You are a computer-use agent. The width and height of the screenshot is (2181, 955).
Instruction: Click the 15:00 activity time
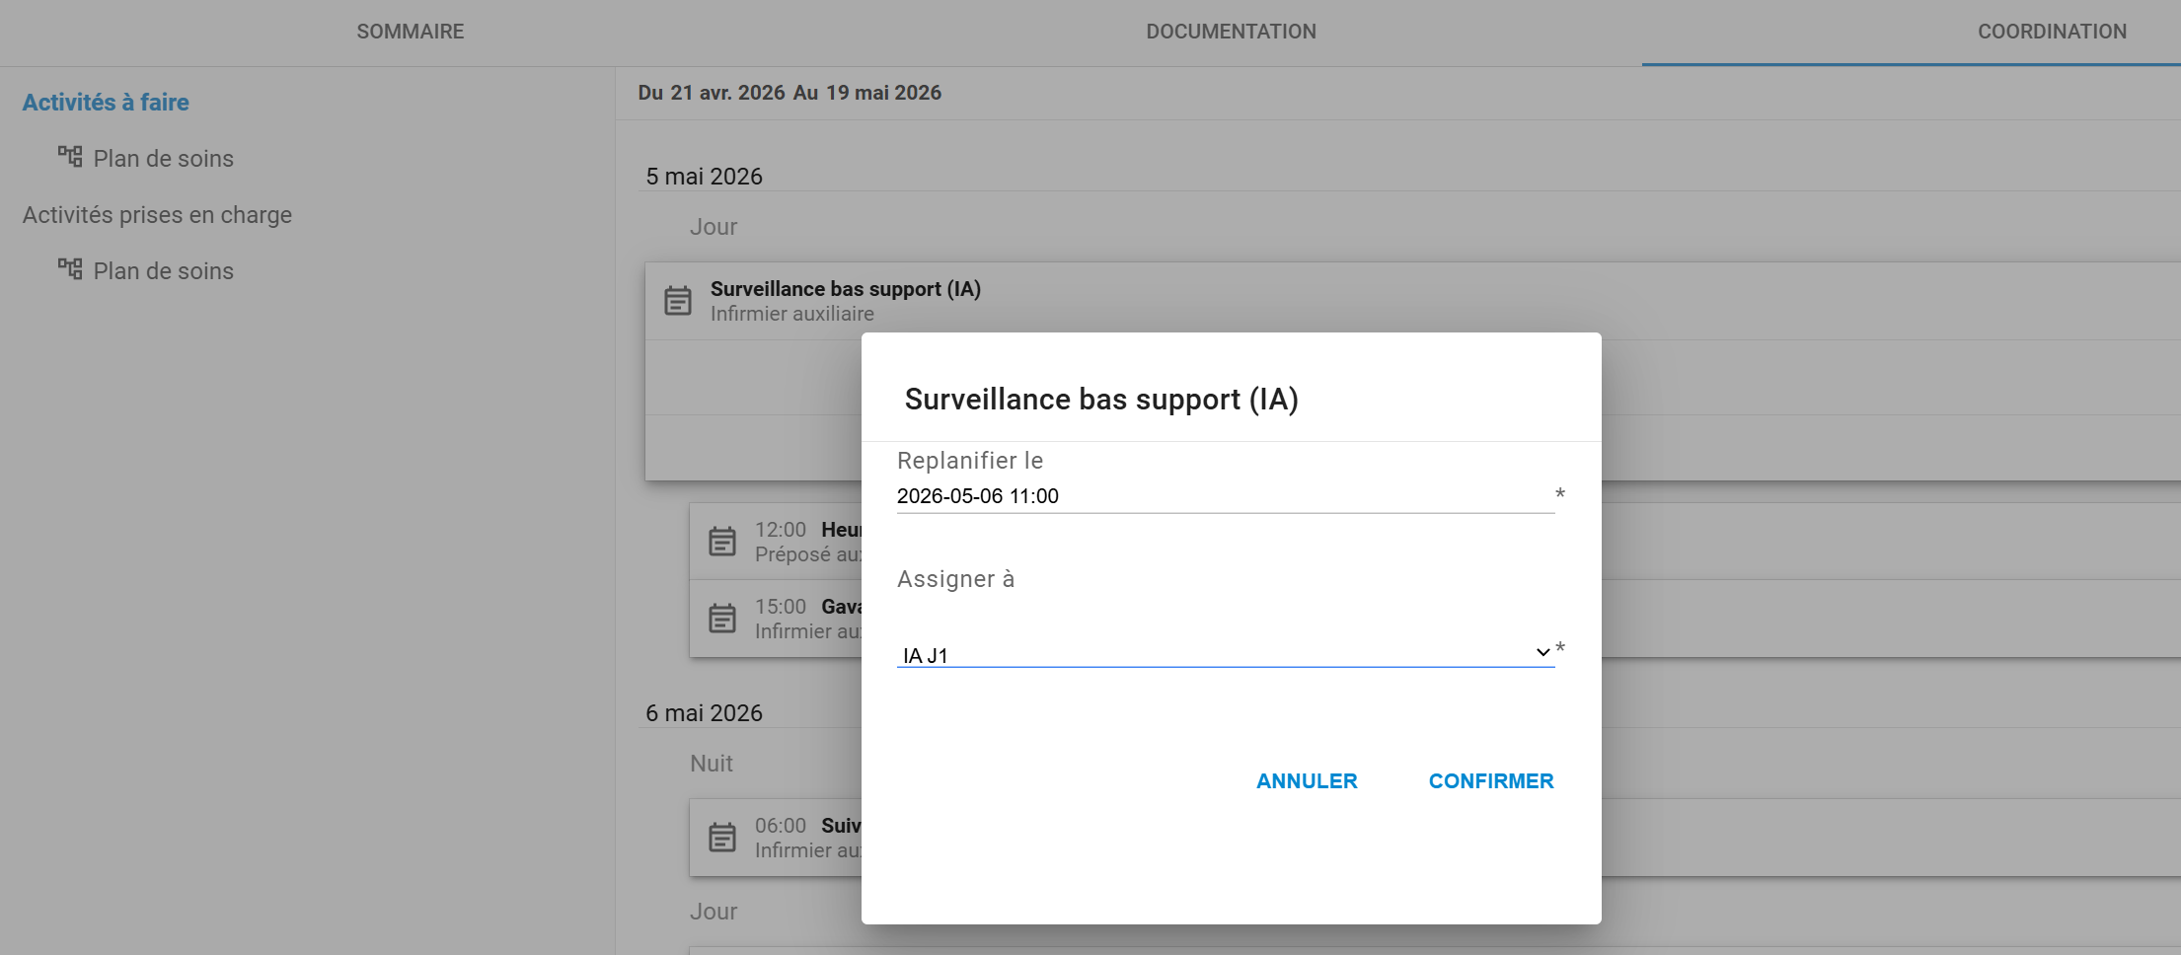(781, 607)
